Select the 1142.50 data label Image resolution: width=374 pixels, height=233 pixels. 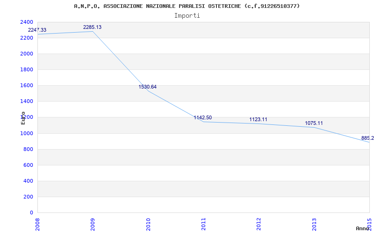(x=203, y=118)
